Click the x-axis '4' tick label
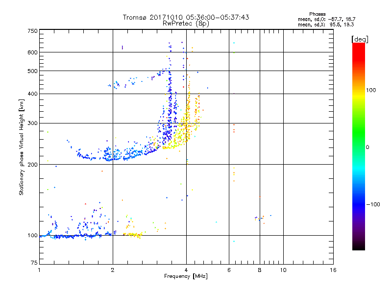 pos(186,270)
